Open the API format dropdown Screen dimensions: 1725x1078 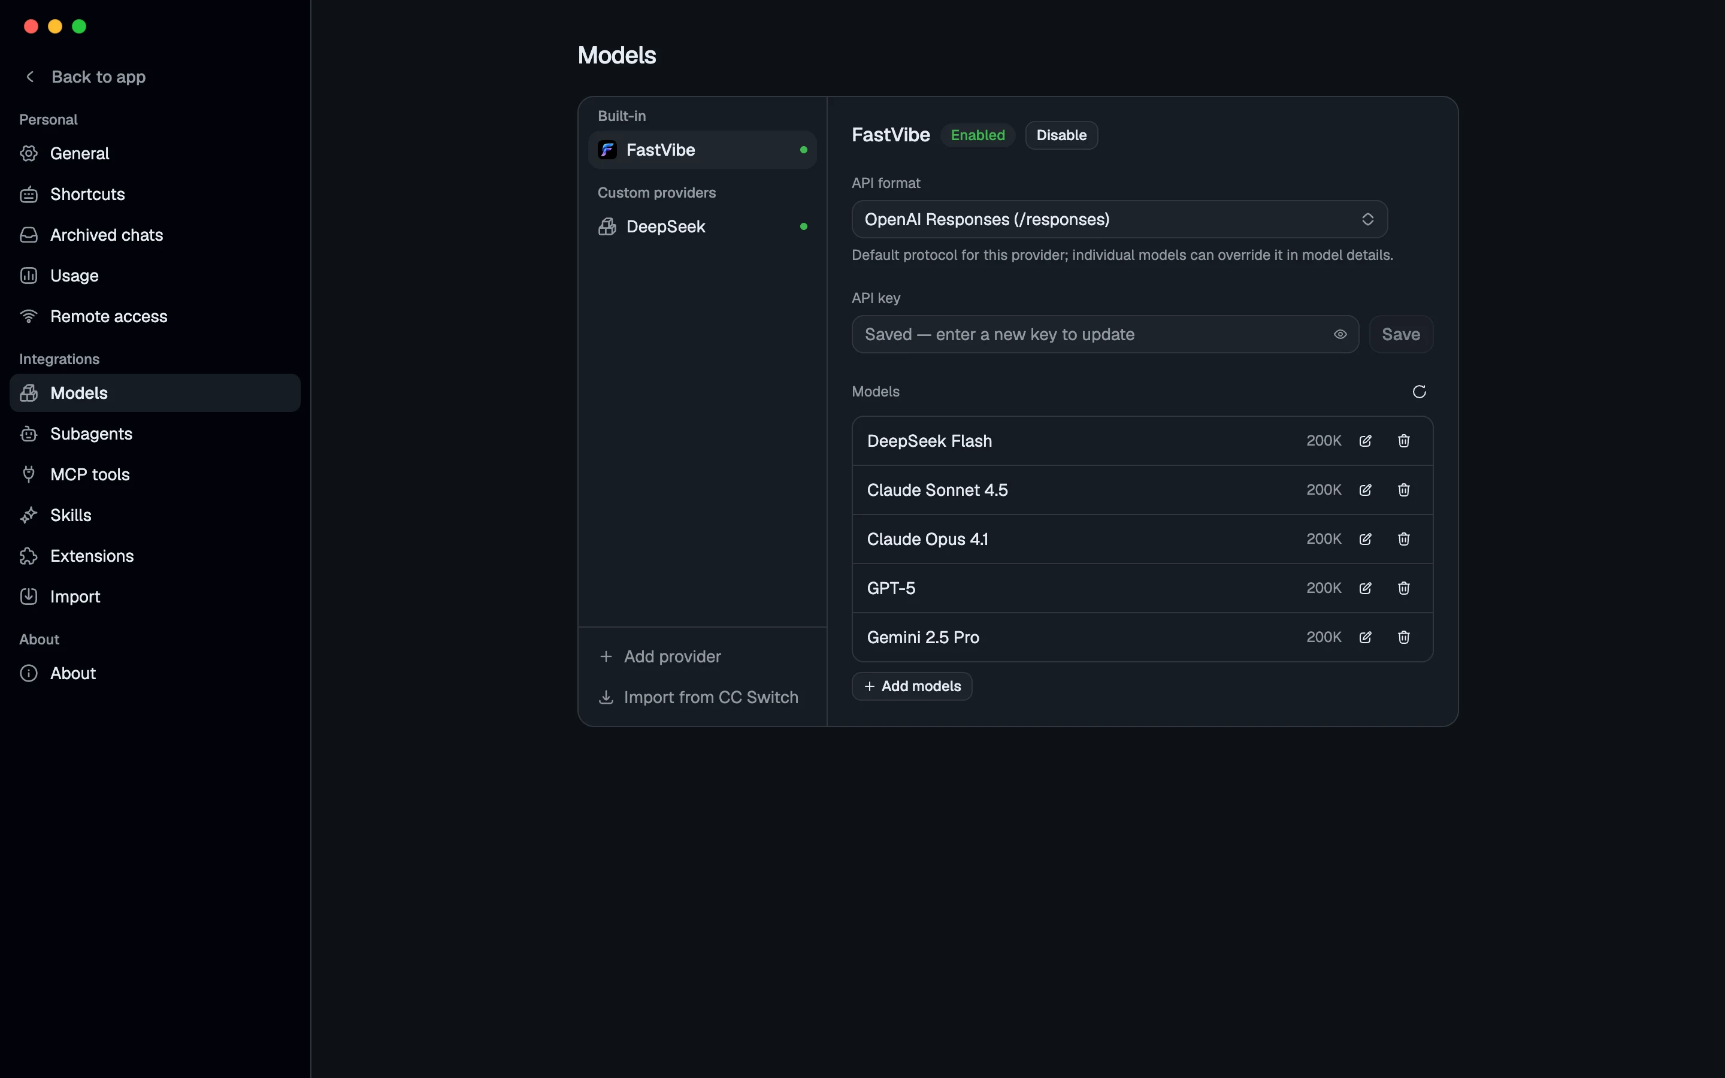pos(1119,219)
